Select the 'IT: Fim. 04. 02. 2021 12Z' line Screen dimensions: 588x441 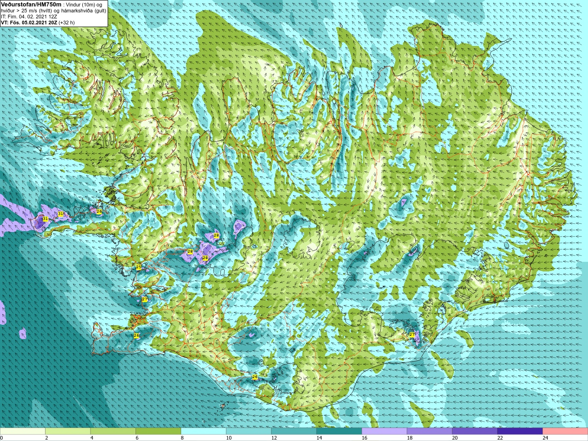click(x=29, y=17)
